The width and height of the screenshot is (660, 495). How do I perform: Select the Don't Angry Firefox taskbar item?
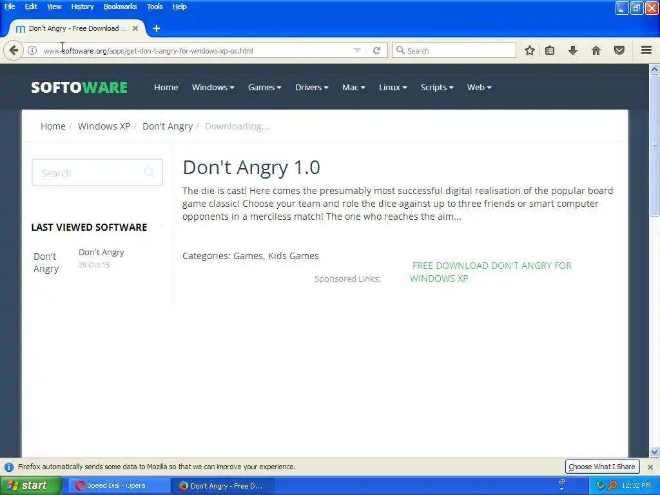(x=222, y=485)
